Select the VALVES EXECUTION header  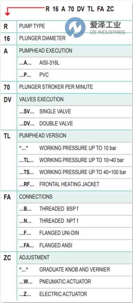[x=74, y=99]
